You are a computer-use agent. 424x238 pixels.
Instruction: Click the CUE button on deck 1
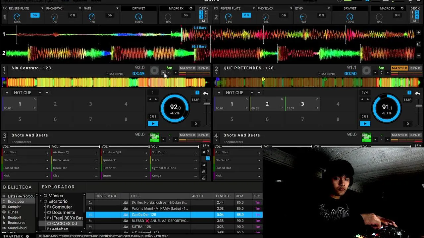[x=153, y=116]
